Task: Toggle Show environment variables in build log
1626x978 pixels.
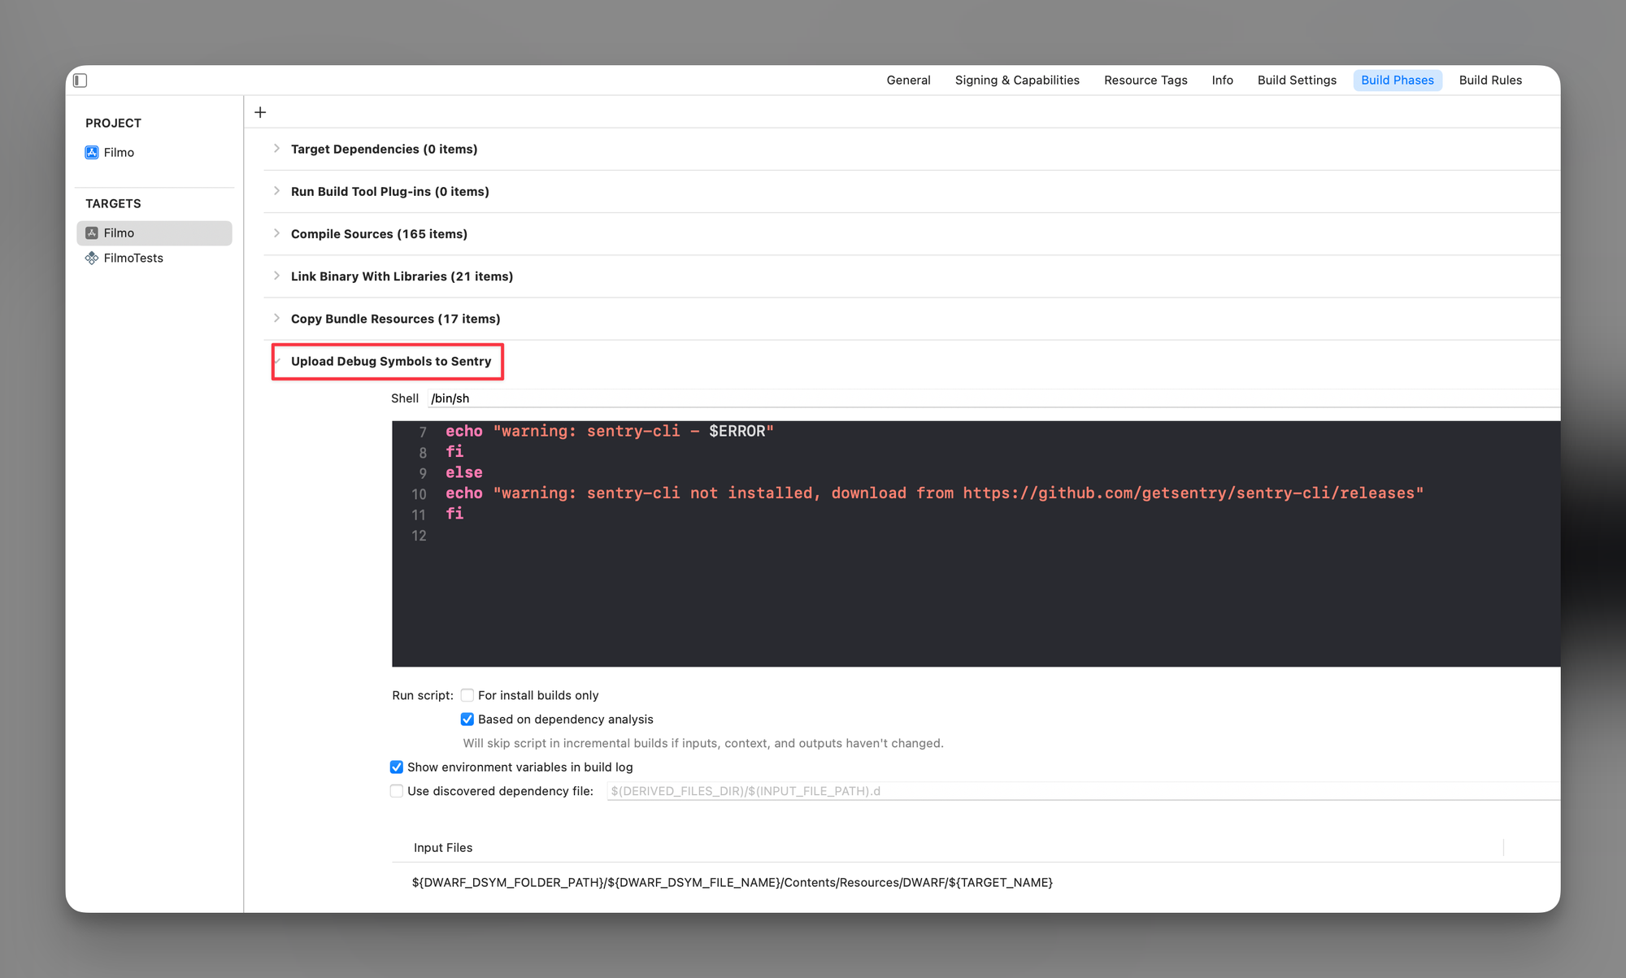Action: [x=397, y=767]
